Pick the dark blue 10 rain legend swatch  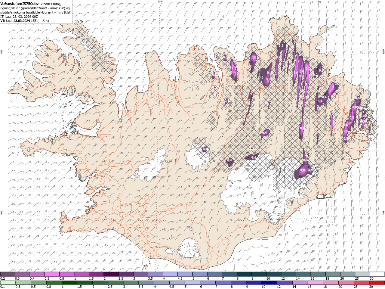(x=269, y=283)
